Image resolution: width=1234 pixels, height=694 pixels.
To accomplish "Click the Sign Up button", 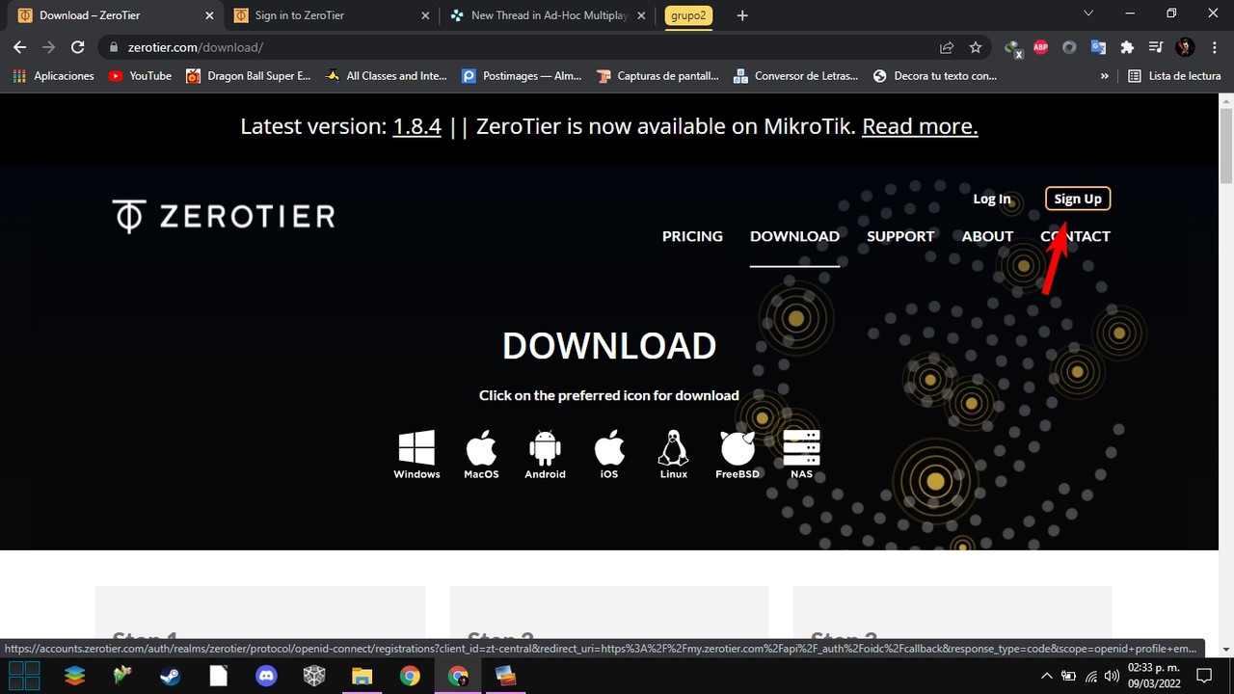I will click(x=1078, y=199).
